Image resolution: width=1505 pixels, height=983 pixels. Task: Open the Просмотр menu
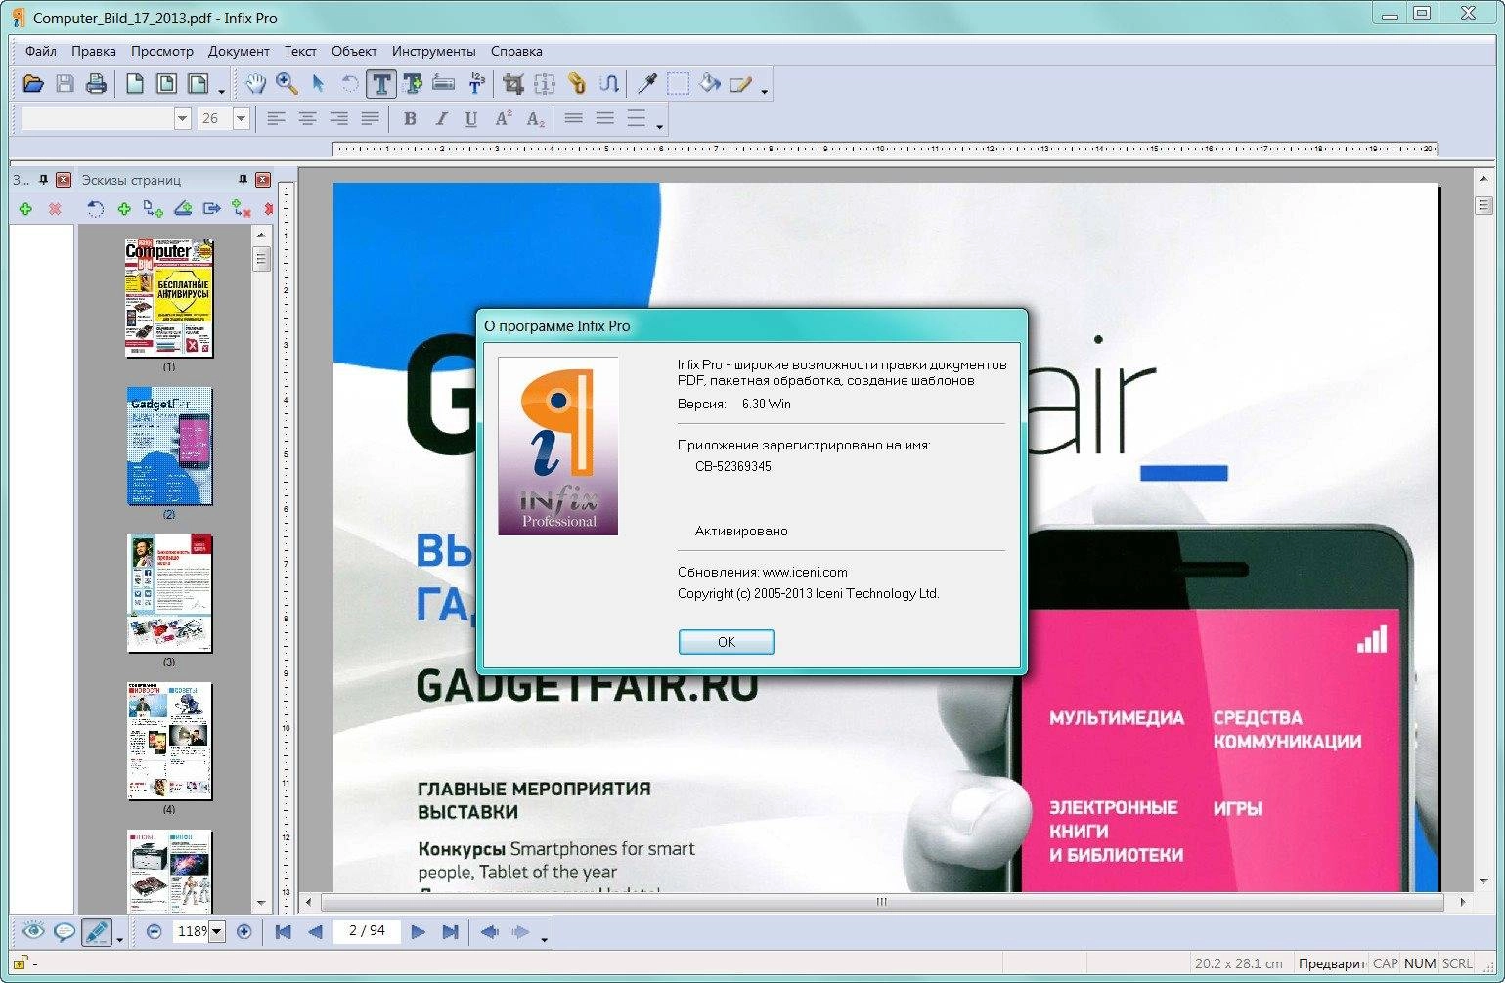coord(162,51)
